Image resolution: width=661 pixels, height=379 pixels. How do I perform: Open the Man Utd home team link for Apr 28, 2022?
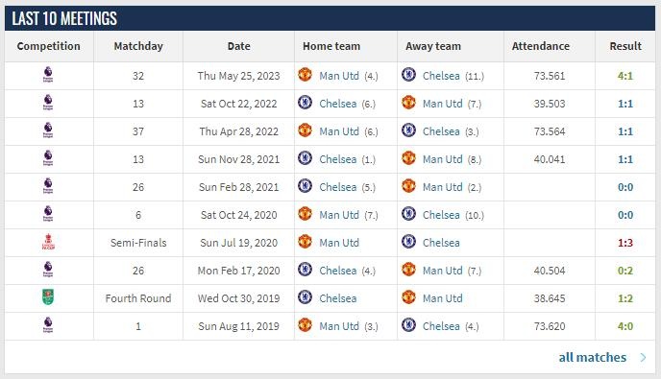click(x=339, y=131)
